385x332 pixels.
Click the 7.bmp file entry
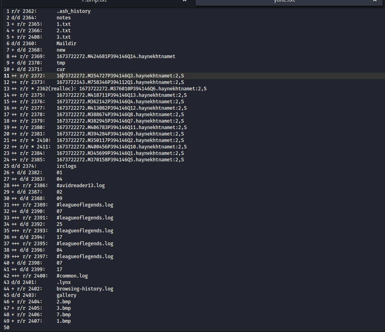63,315
